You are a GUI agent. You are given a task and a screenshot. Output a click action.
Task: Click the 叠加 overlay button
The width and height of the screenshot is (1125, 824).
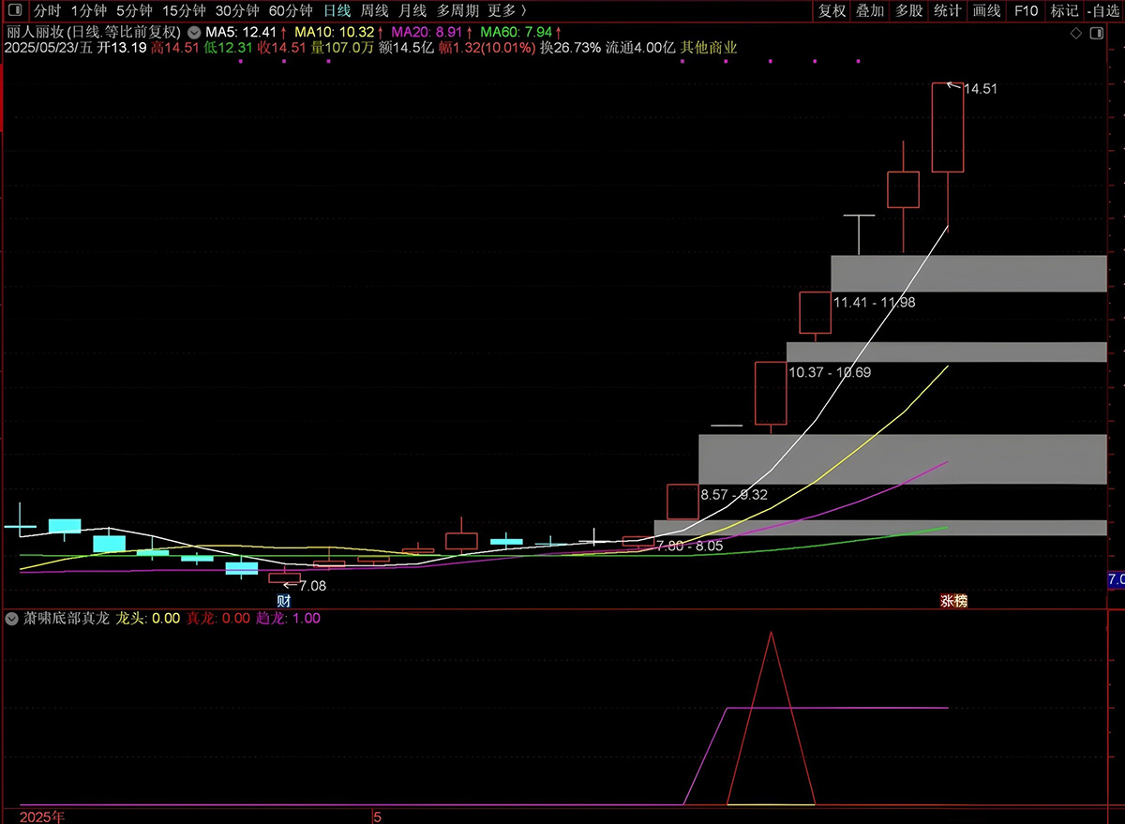click(870, 11)
